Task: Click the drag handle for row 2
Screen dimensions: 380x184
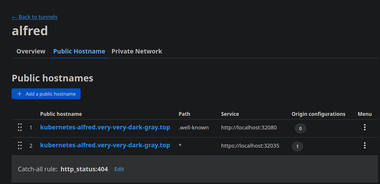Action: pos(20,145)
